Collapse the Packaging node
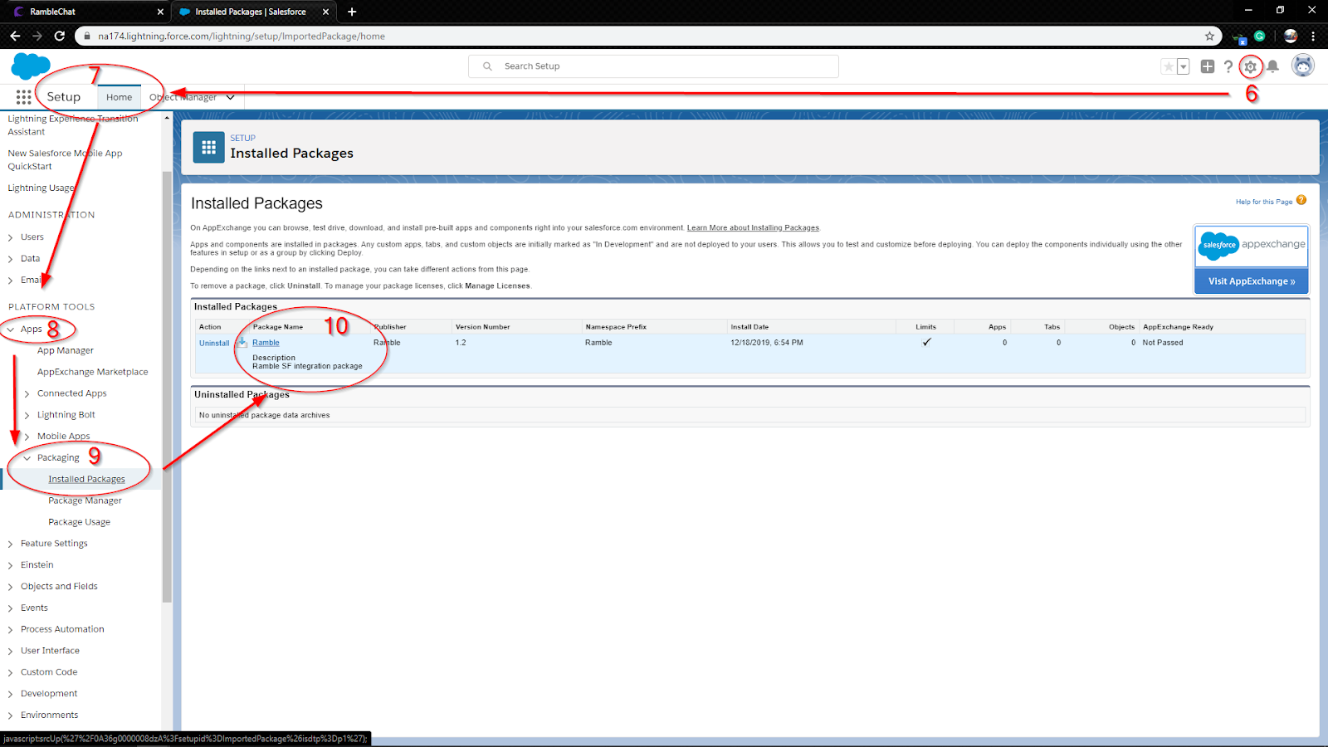The image size is (1328, 747). 27,458
